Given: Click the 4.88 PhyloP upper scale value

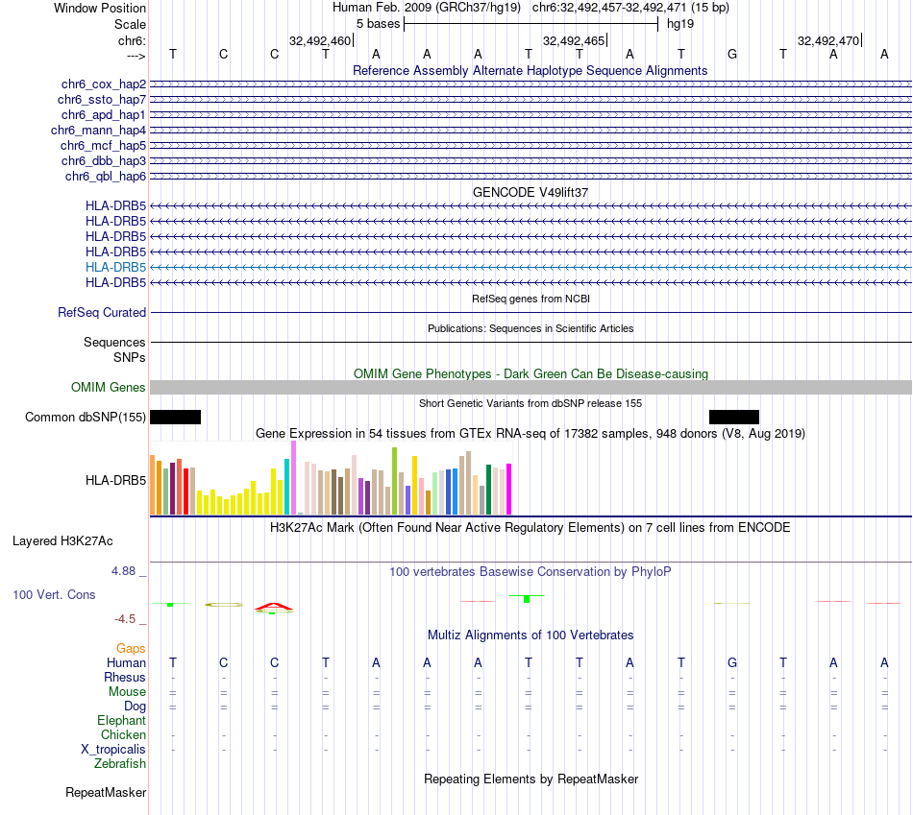Looking at the screenshot, I should tap(123, 571).
